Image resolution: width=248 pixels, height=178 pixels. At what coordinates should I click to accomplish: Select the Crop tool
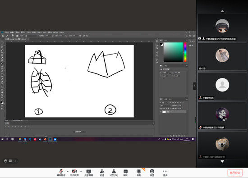pyautogui.click(x=2, y=53)
